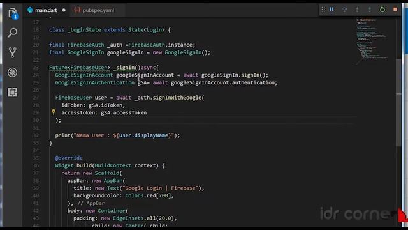Switch to the main.dart tab
This screenshot has height=230, width=408.
point(46,10)
